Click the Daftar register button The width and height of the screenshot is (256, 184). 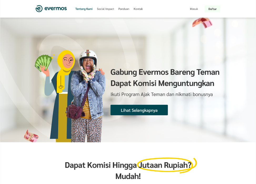[212, 9]
